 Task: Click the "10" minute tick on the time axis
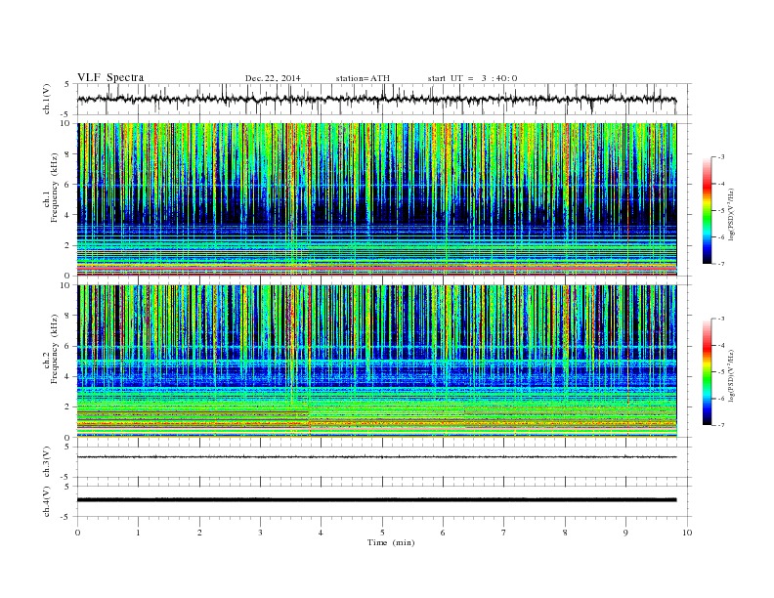click(x=687, y=533)
